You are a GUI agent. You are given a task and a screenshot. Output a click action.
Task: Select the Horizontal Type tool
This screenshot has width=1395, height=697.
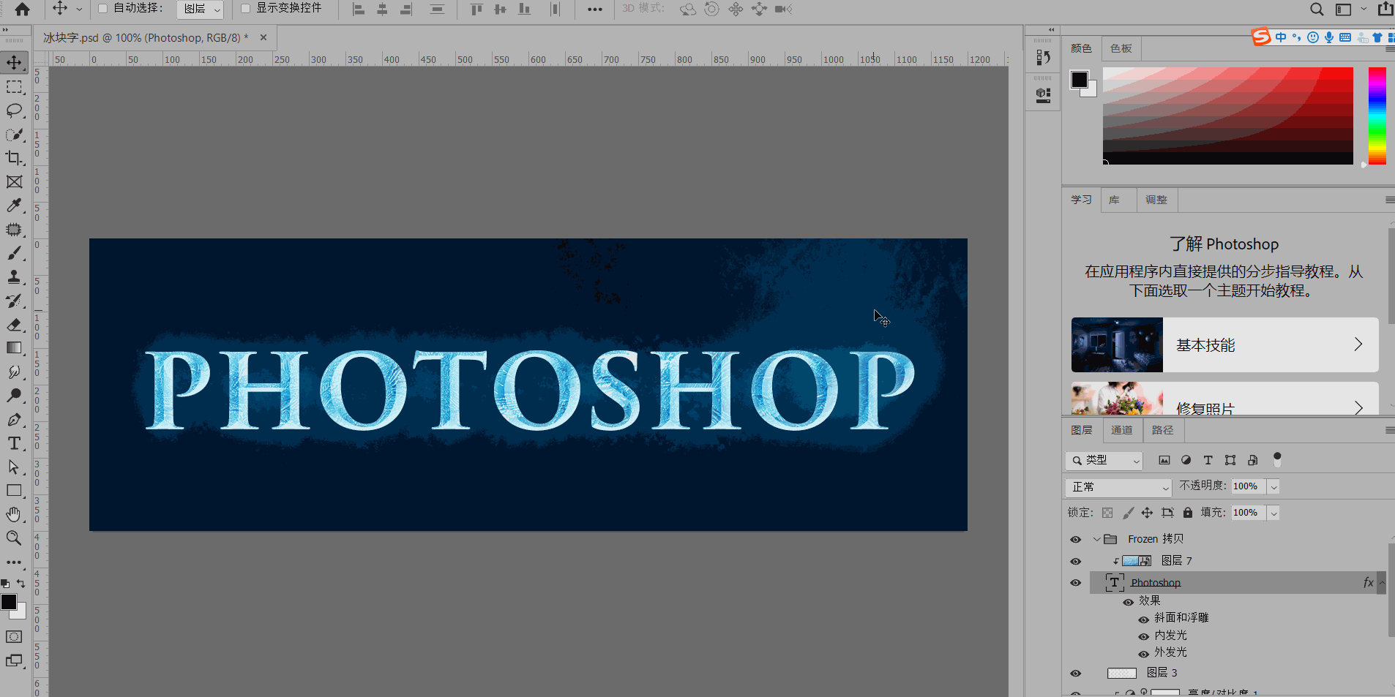point(14,443)
